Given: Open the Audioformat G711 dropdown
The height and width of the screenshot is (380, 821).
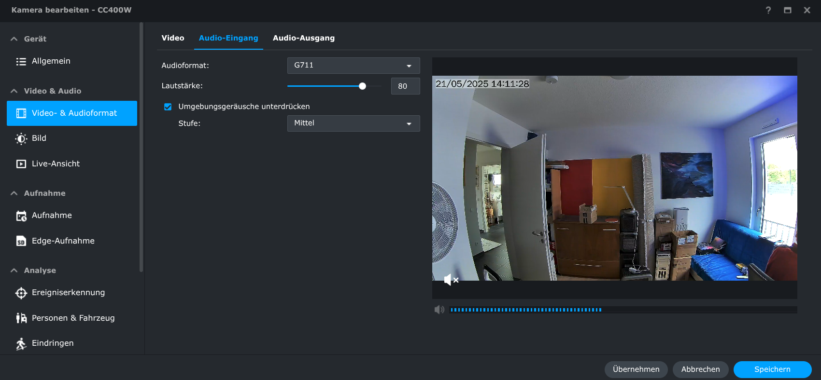Looking at the screenshot, I should point(353,66).
